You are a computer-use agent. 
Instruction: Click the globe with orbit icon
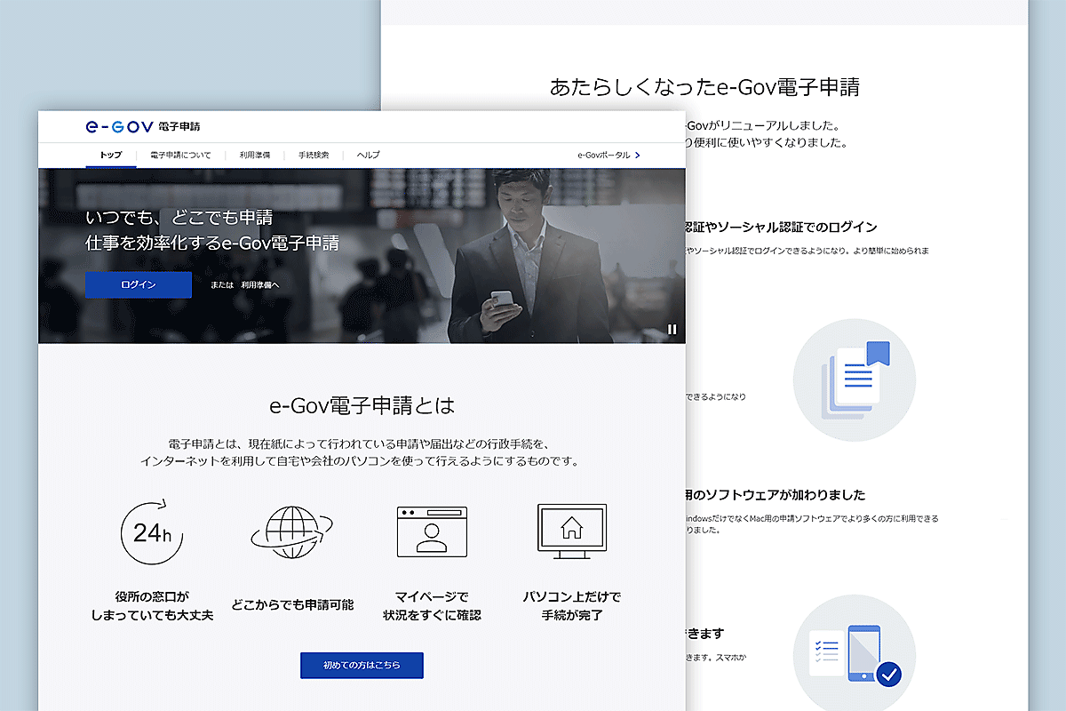[292, 532]
